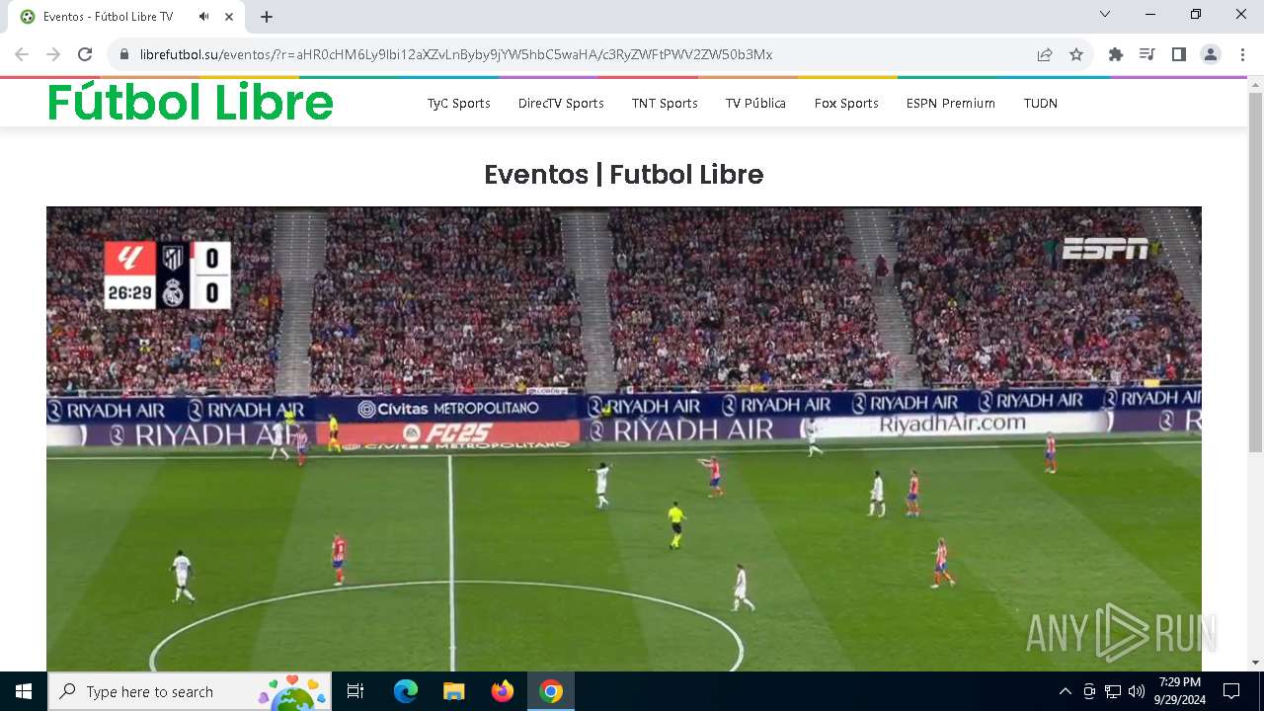Open File Explorer from taskbar
The width and height of the screenshot is (1264, 711).
tap(454, 691)
